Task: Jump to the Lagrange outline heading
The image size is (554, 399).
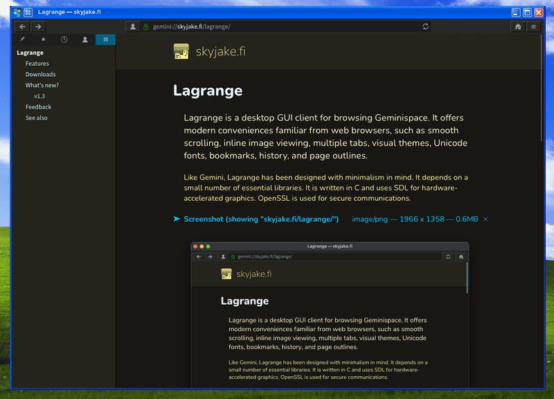Action: tap(30, 53)
